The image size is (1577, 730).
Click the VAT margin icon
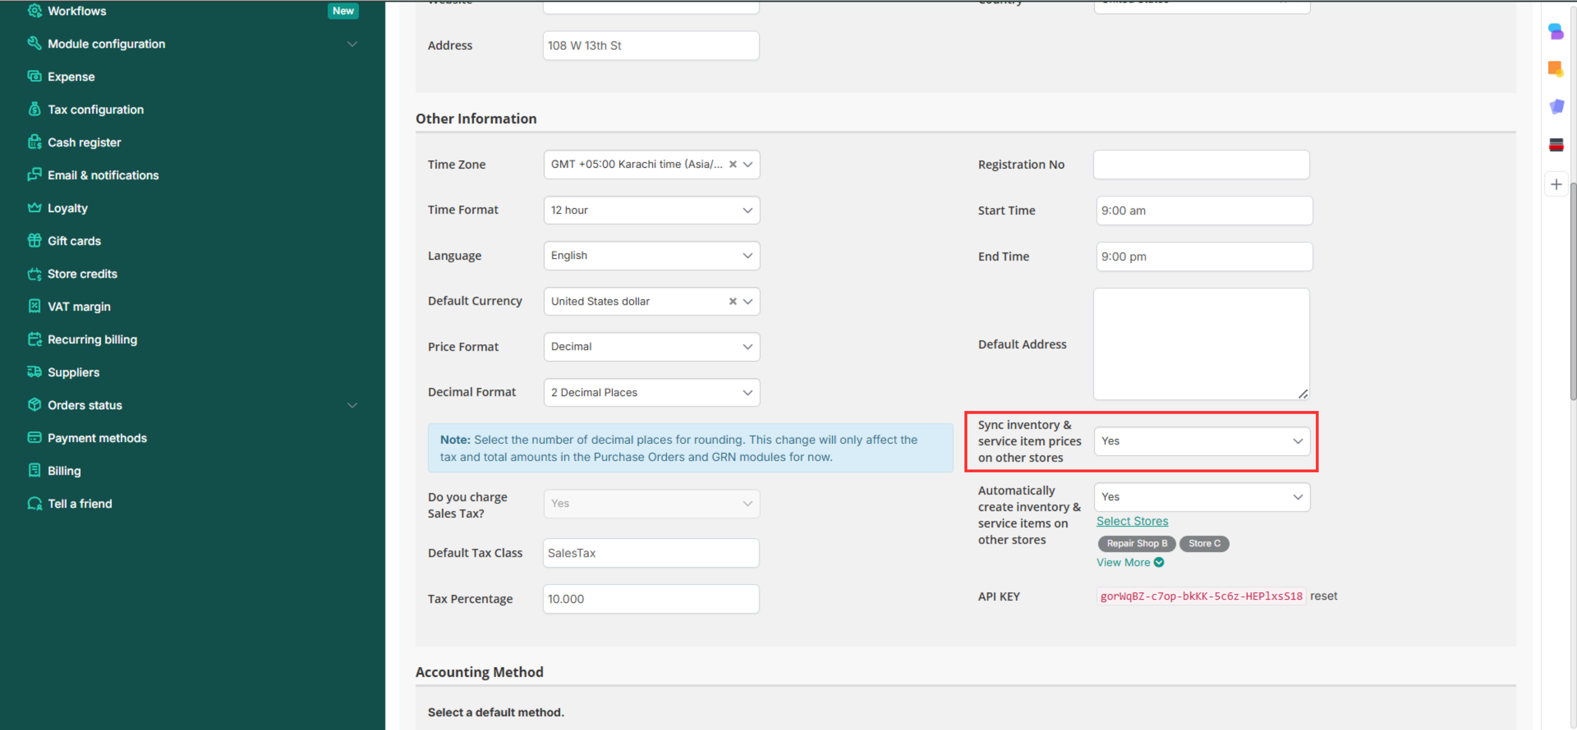click(x=34, y=306)
